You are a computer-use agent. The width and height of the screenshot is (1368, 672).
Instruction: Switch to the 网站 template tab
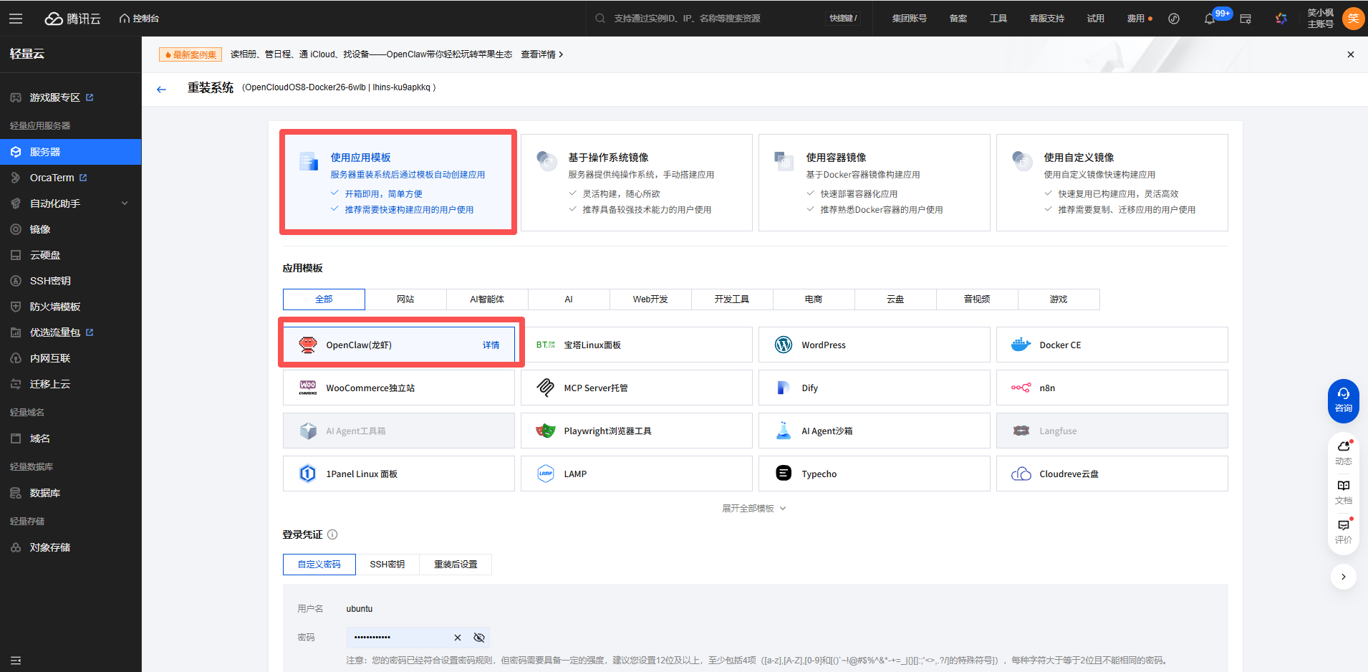(405, 299)
